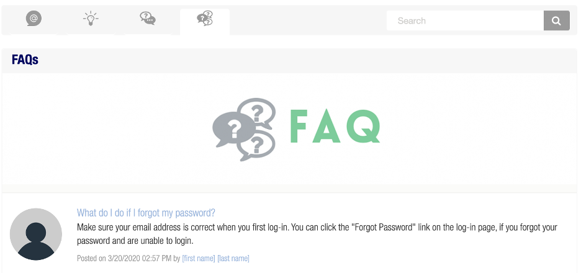The width and height of the screenshot is (581, 273).
Task: Click the FAQs page heading
Action: pos(25,60)
